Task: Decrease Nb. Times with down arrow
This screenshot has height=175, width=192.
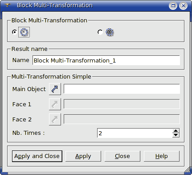Action: click(176, 135)
